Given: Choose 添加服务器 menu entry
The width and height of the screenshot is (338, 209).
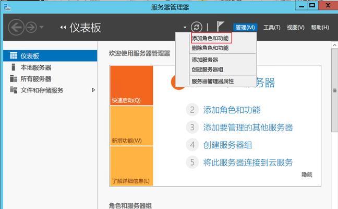Looking at the screenshot, I should [205, 60].
